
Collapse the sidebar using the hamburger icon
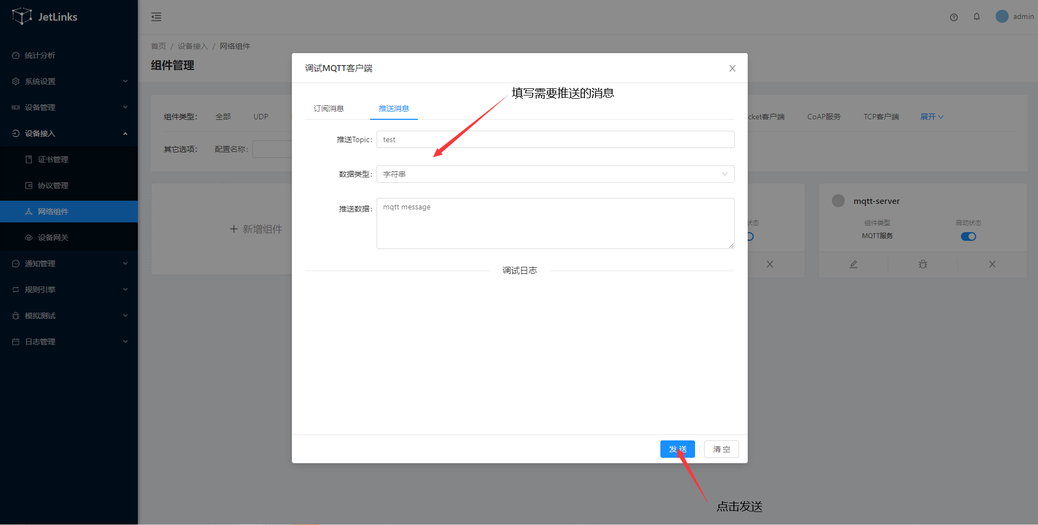tap(156, 17)
